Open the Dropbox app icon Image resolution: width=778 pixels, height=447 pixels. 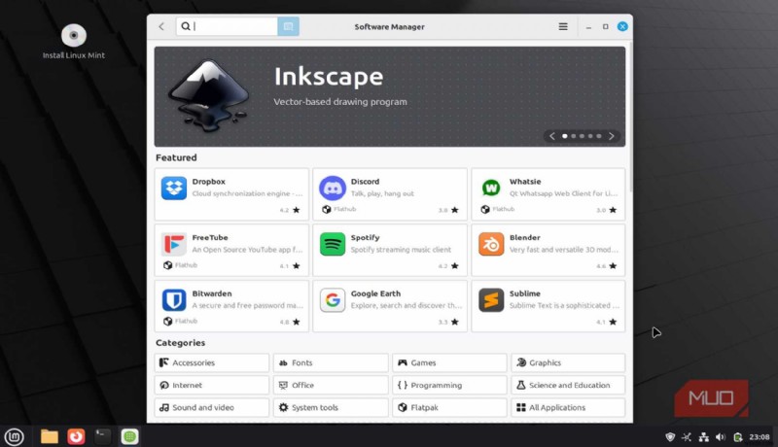[x=174, y=189]
